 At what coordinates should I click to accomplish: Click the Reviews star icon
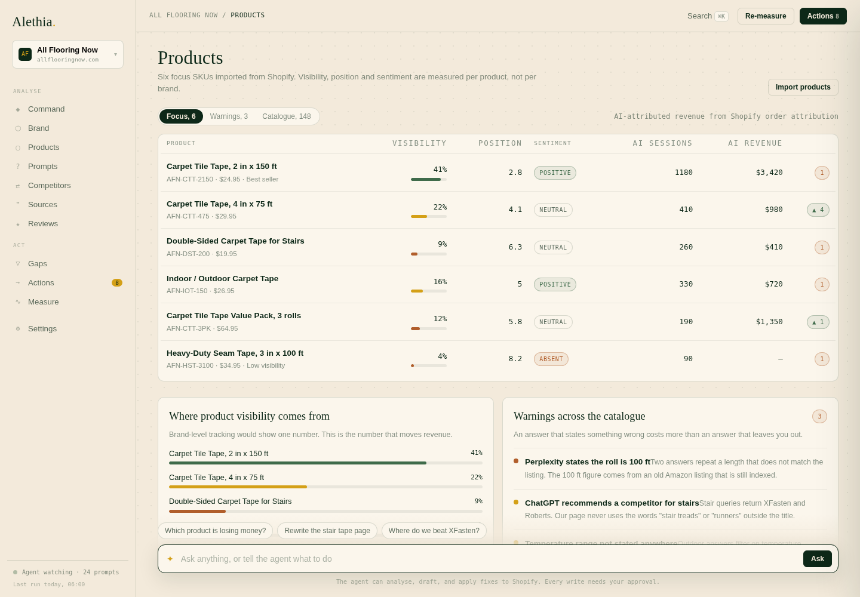point(18,224)
